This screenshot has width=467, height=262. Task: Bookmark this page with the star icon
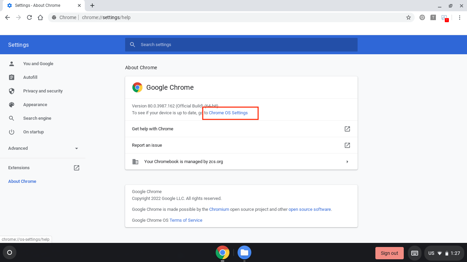pos(408,17)
